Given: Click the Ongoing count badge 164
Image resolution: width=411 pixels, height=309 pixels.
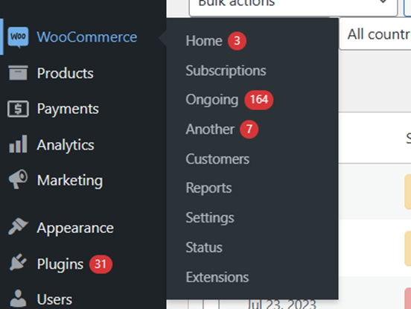Looking at the screenshot, I should [x=258, y=100].
